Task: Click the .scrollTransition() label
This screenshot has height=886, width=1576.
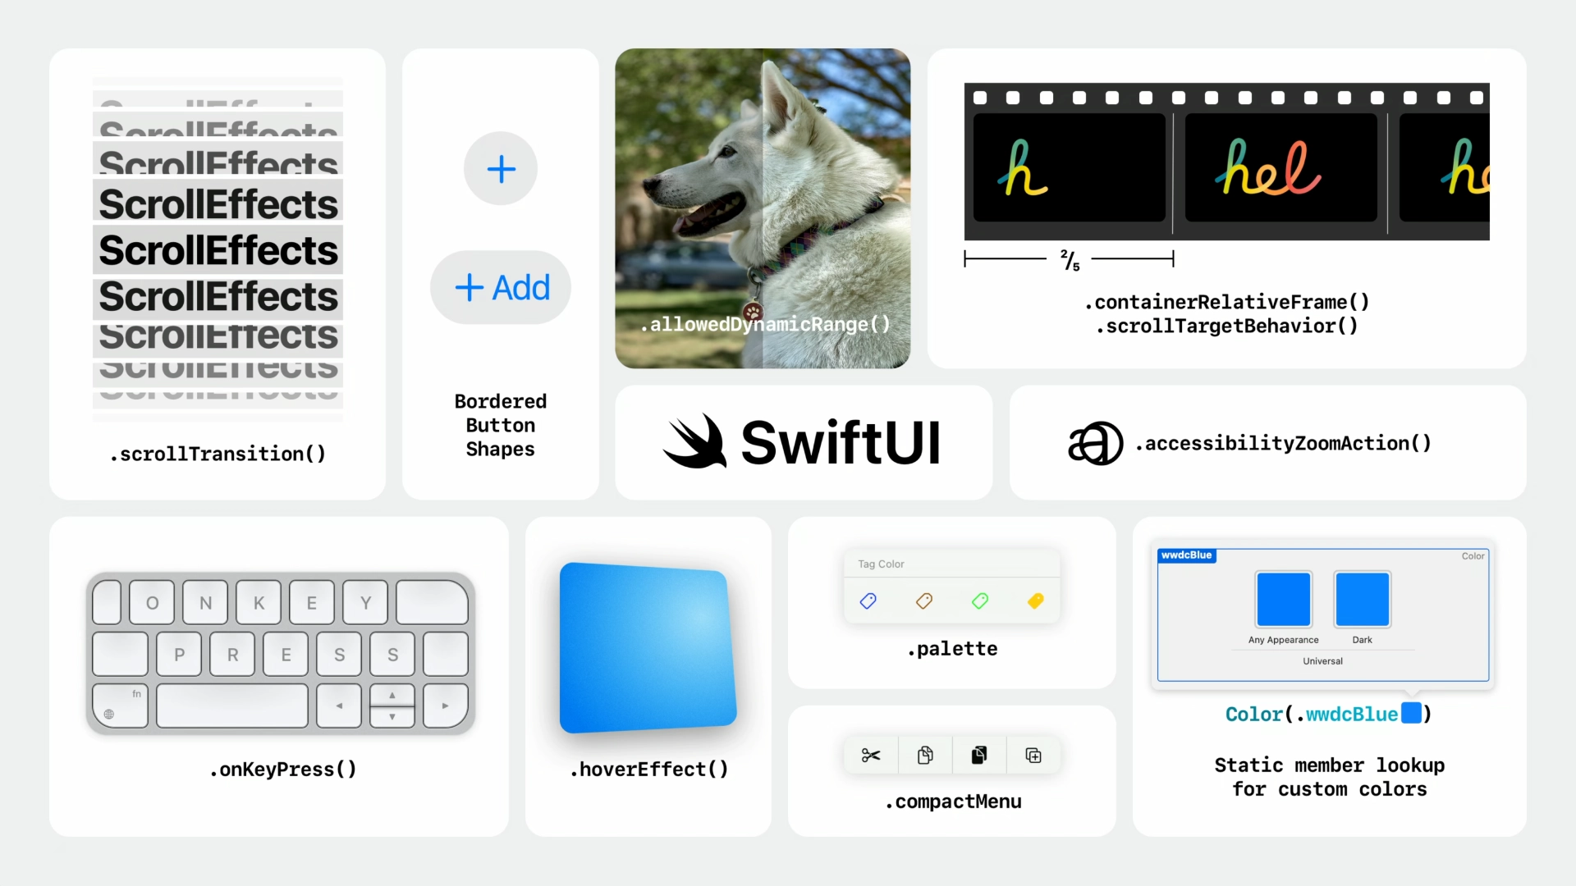Action: (x=218, y=454)
